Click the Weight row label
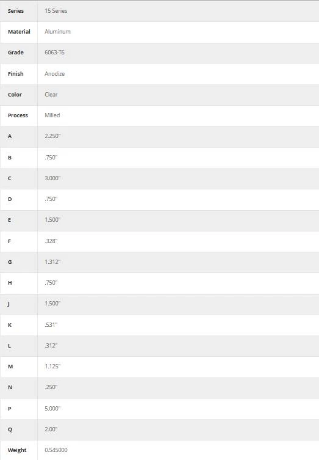Screen dimensions: 319x460 click(17, 450)
